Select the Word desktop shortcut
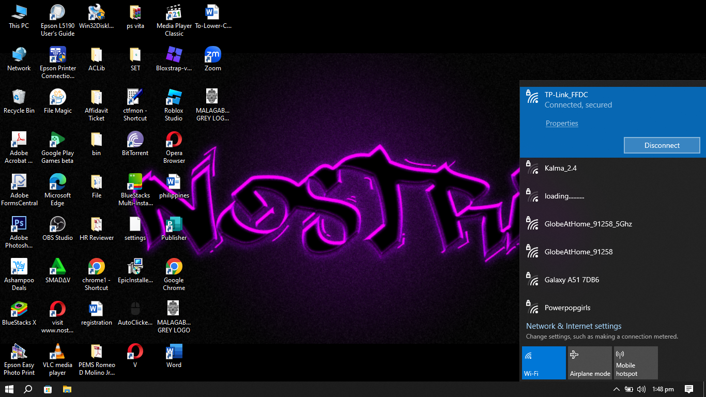The image size is (706, 397). click(174, 356)
